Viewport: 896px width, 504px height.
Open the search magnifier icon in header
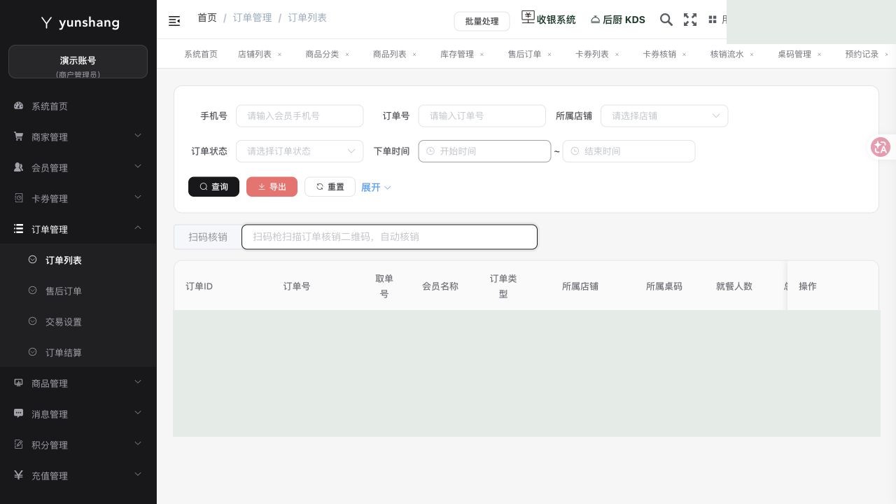pos(666,20)
